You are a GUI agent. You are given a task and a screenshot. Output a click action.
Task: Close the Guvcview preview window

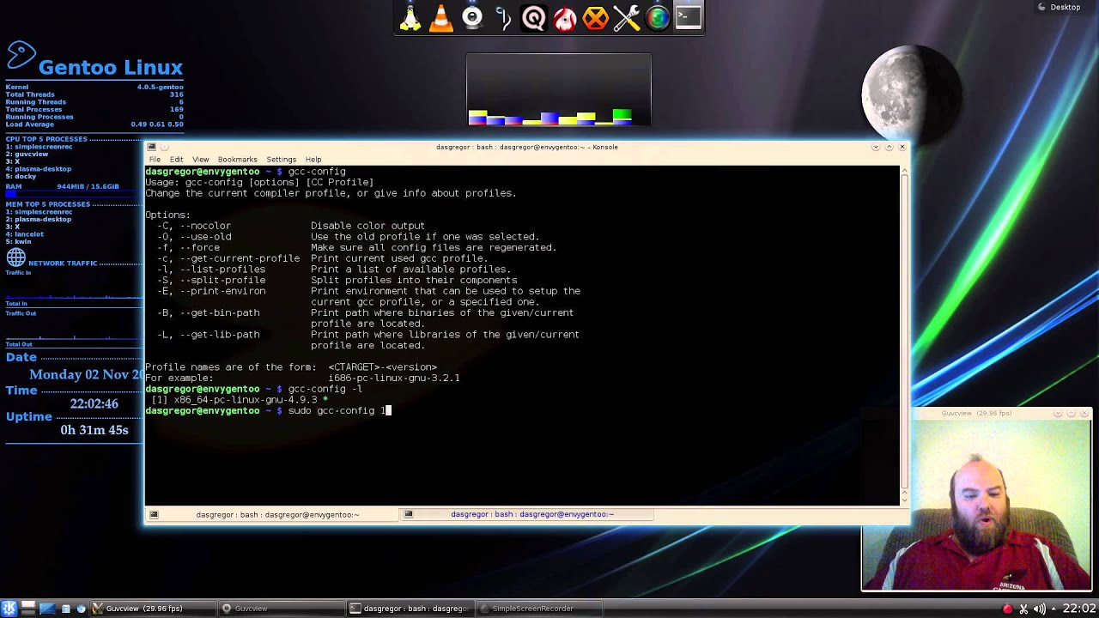(x=1084, y=413)
